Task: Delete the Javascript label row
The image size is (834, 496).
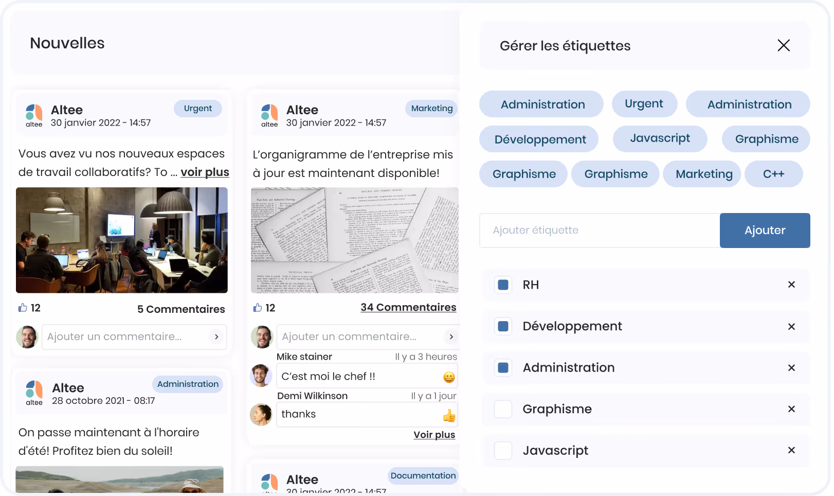Action: pos(791,450)
